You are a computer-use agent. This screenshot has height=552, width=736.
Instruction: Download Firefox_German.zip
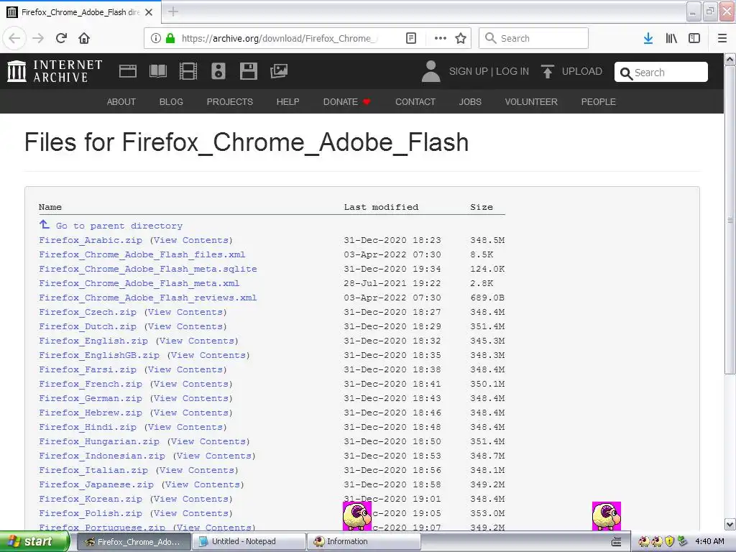click(x=91, y=398)
